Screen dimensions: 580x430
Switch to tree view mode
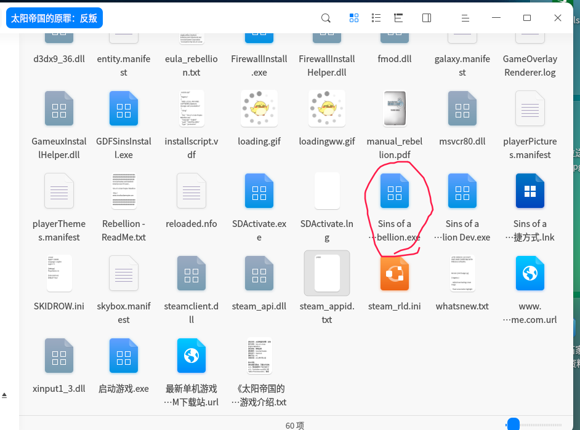[x=398, y=18]
